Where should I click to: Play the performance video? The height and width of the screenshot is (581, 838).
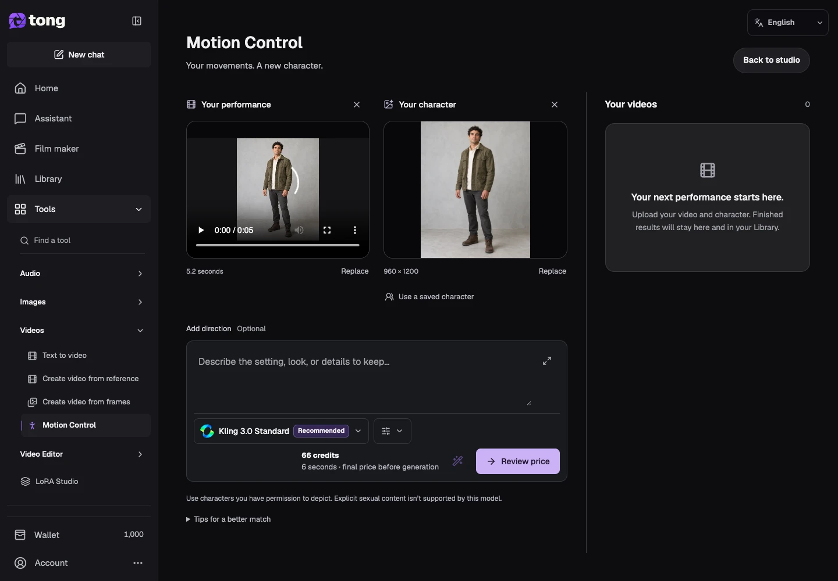[x=201, y=230]
